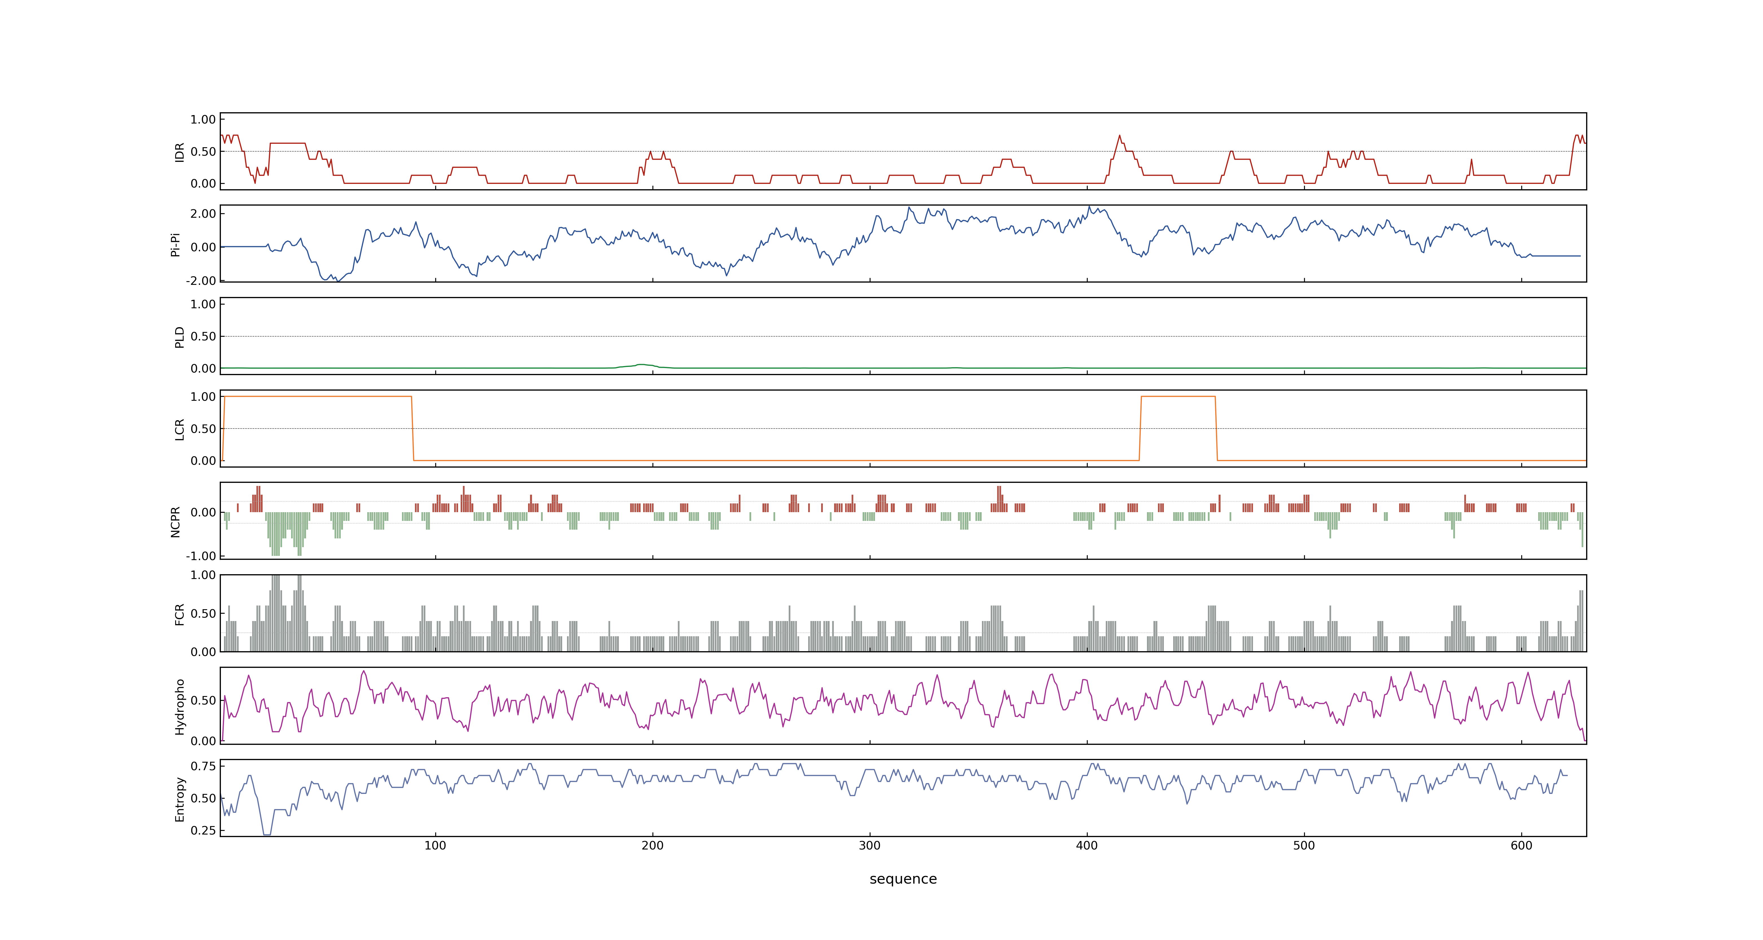Click the x-axis tick label 500

click(x=1304, y=846)
